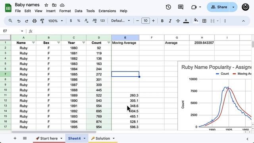
Task: Click the Share button
Action: point(218,7)
